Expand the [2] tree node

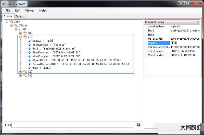pos(21,72)
